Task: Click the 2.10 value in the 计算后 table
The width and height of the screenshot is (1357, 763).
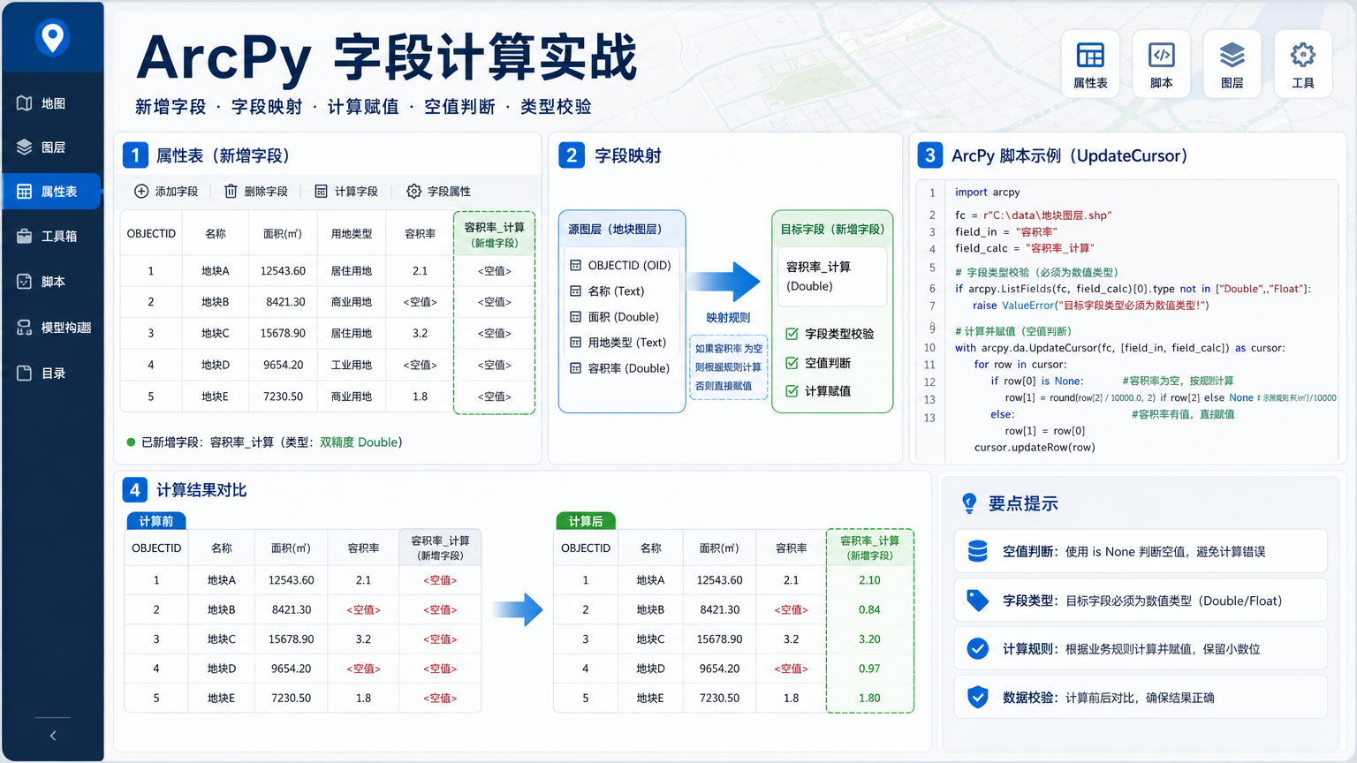Action: point(869,580)
